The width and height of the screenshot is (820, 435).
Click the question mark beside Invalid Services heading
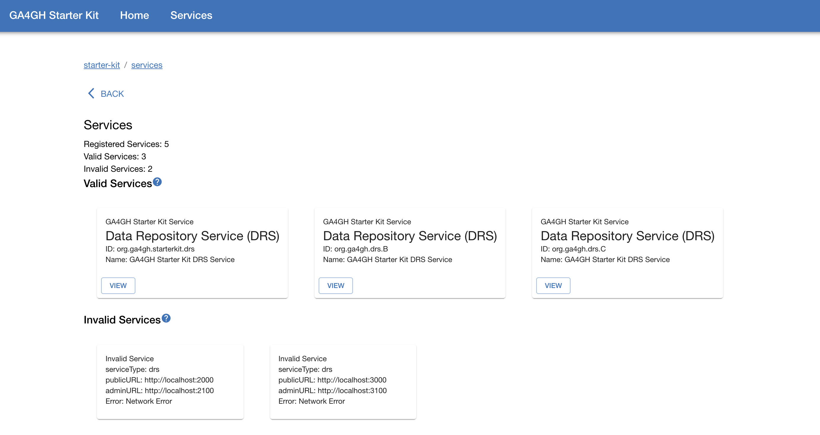tap(166, 318)
